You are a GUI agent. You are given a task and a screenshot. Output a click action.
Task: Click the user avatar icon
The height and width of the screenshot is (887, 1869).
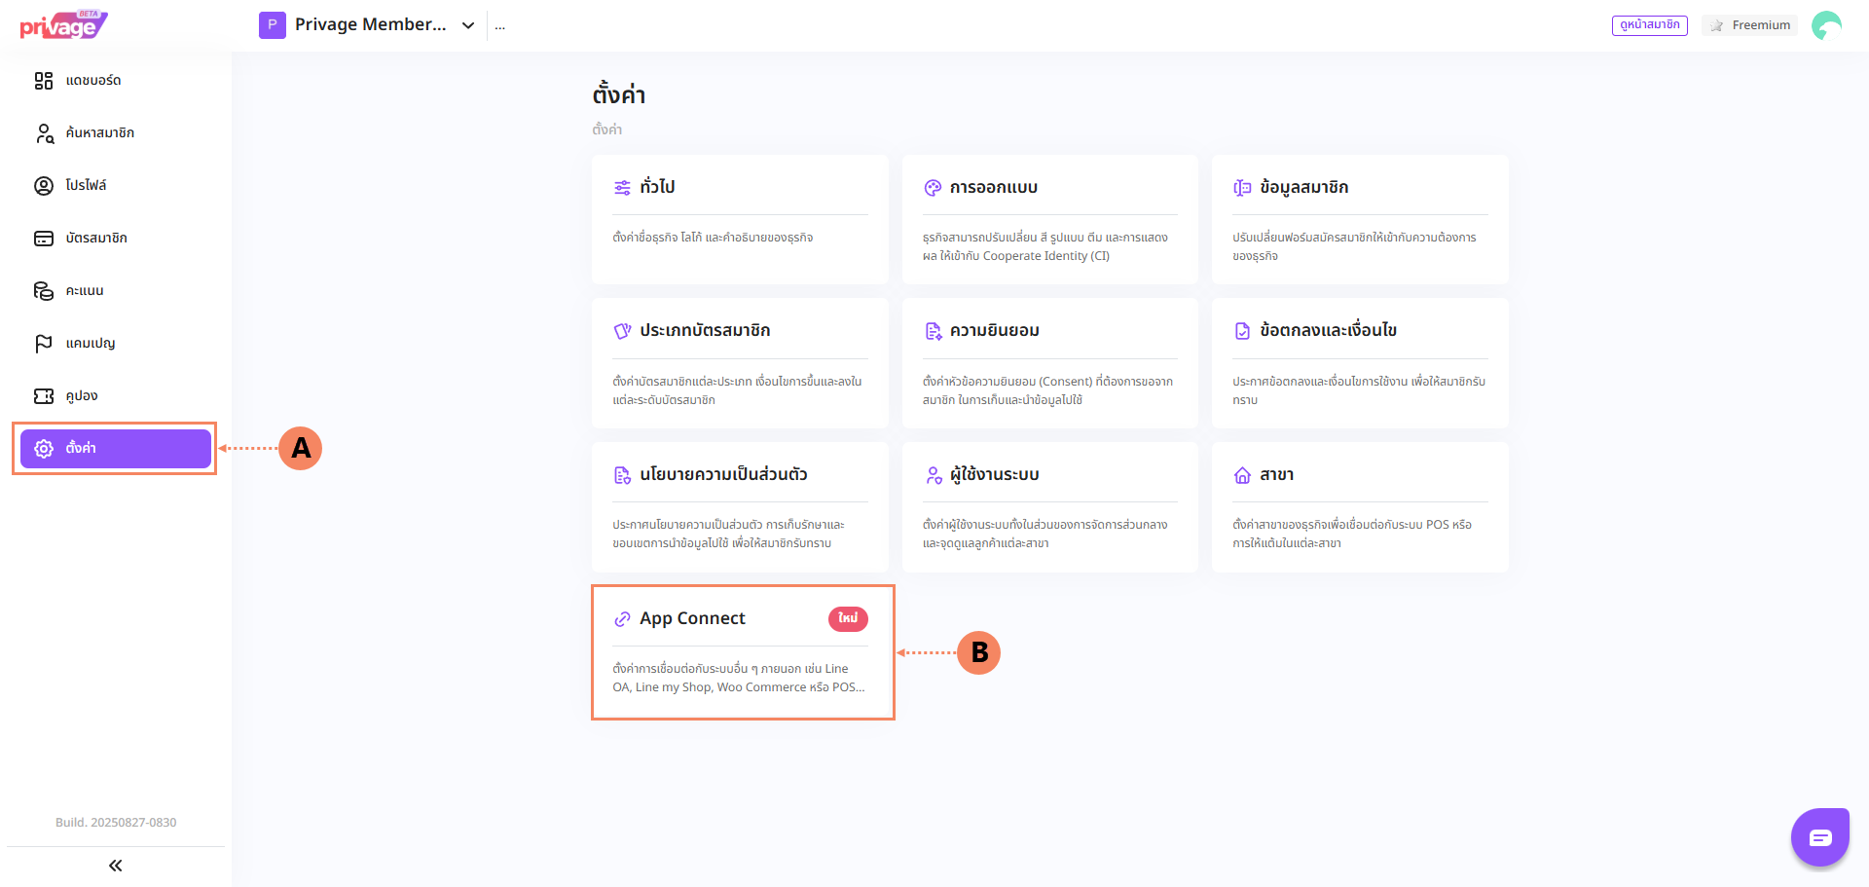[1826, 25]
